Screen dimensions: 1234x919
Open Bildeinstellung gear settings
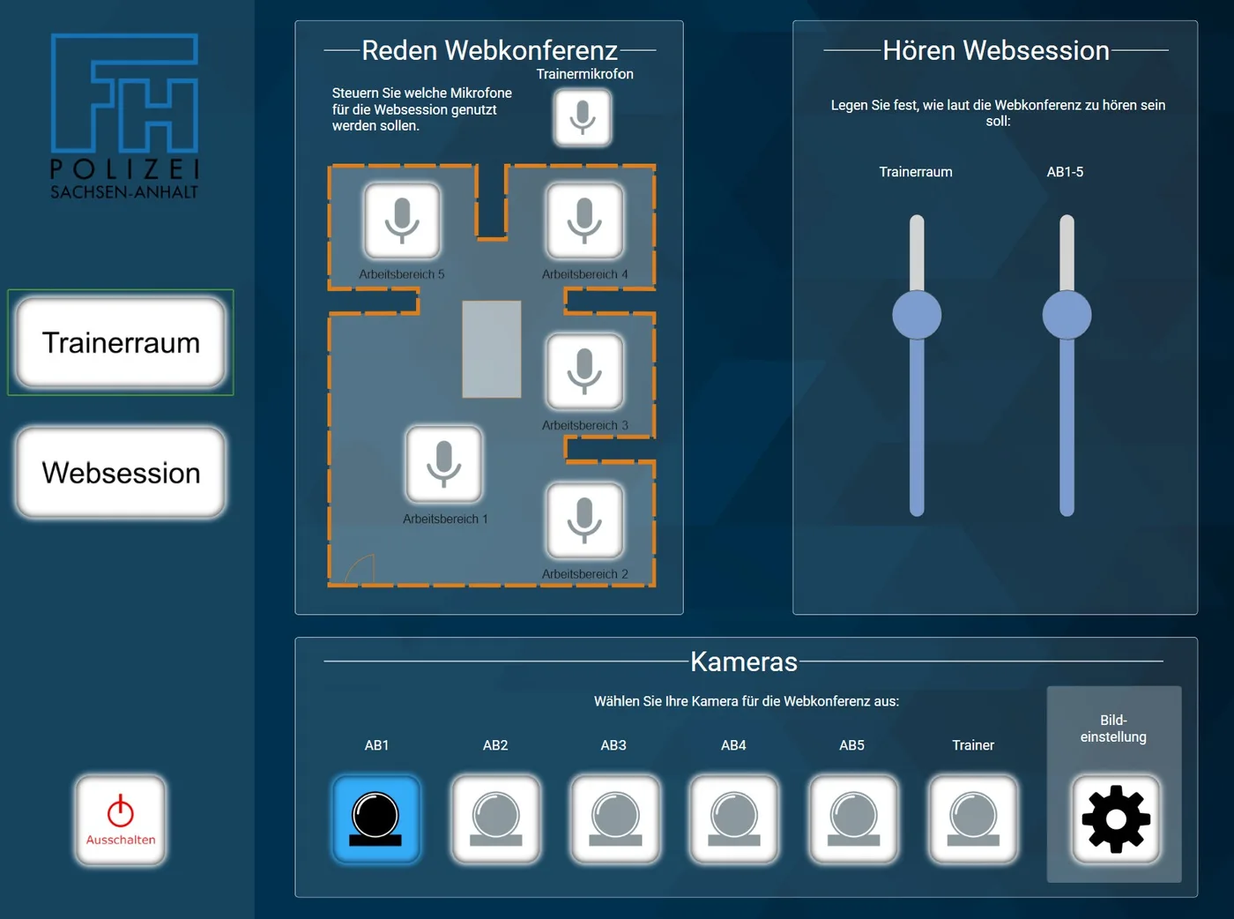click(x=1115, y=818)
